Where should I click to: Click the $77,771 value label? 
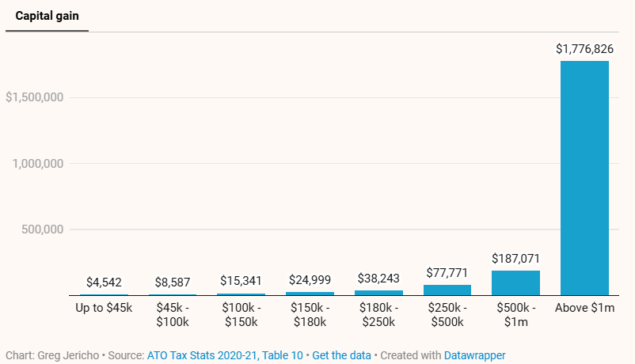pyautogui.click(x=447, y=273)
